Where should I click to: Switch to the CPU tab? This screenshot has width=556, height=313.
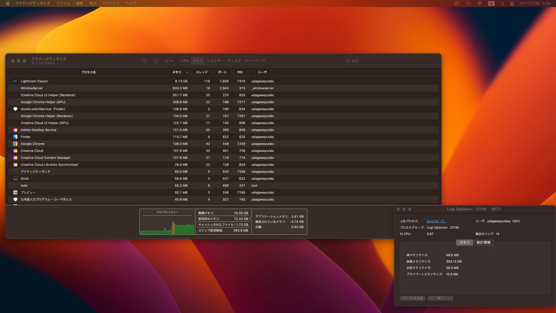tap(185, 61)
